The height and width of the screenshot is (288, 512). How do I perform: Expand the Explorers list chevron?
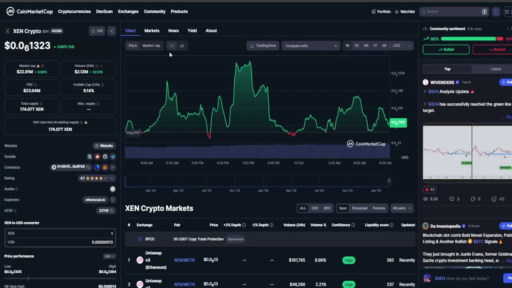(112, 200)
